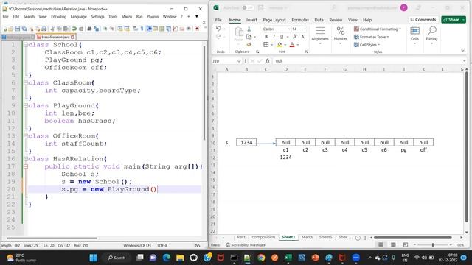Open the Data tab in Excel

pyautogui.click(x=319, y=20)
